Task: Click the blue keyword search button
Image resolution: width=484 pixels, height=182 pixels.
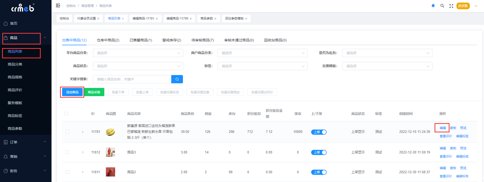Action: [177, 79]
